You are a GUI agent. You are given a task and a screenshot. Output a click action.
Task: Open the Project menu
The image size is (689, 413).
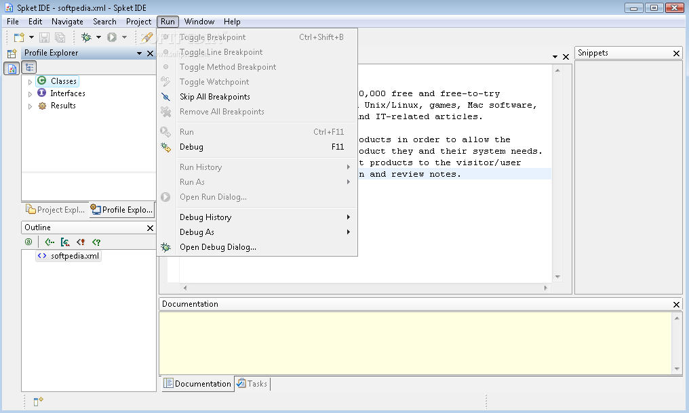138,22
